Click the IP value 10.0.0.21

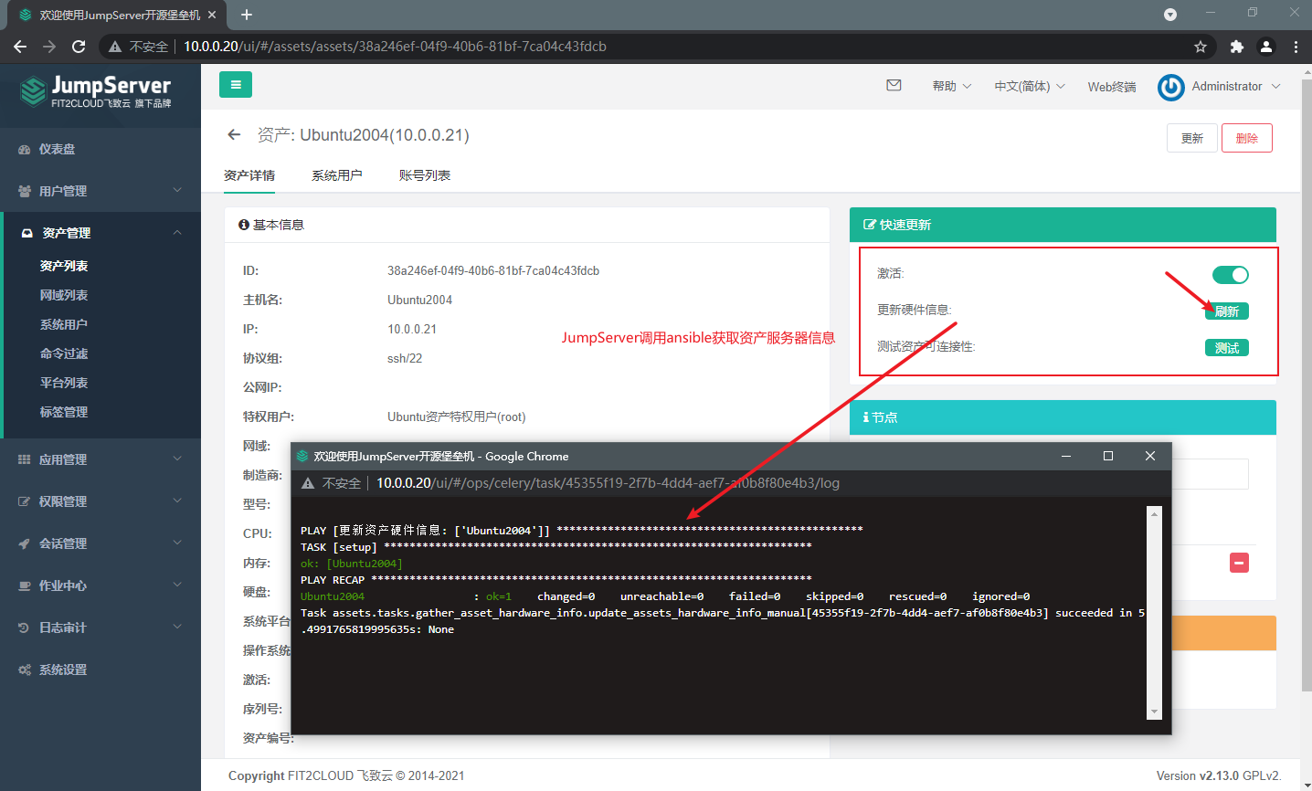click(412, 329)
